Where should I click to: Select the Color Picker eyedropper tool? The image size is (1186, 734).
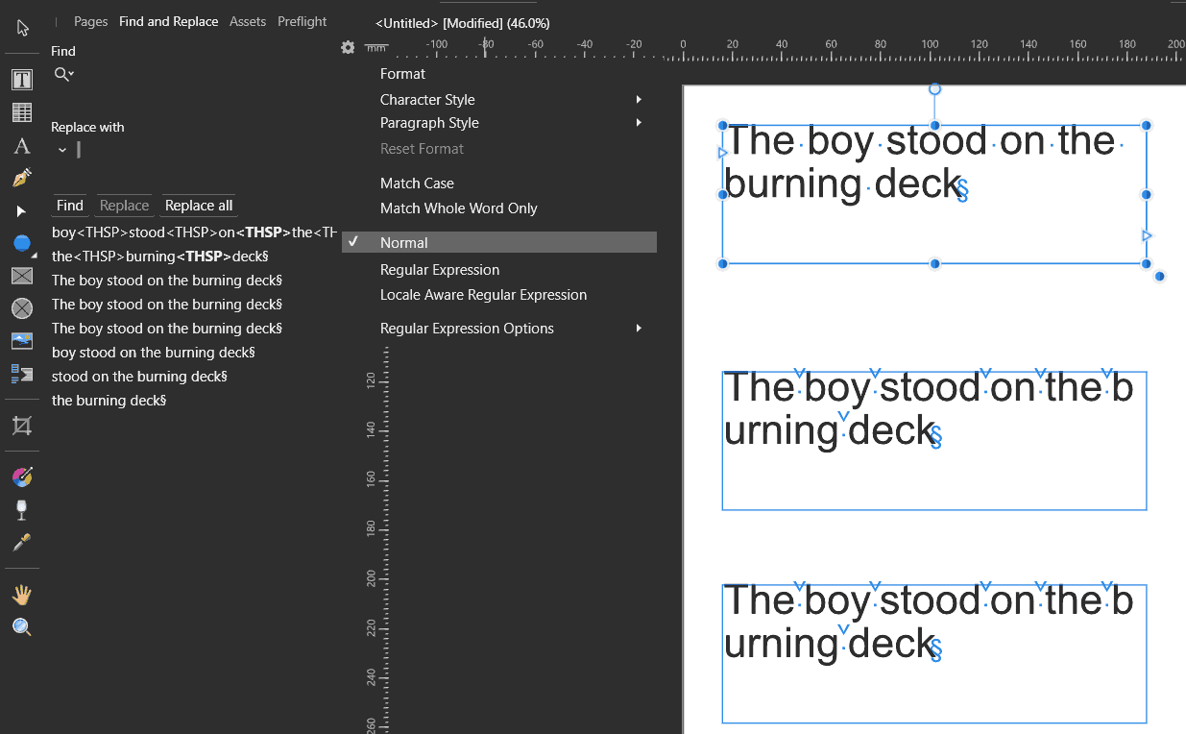(x=22, y=543)
